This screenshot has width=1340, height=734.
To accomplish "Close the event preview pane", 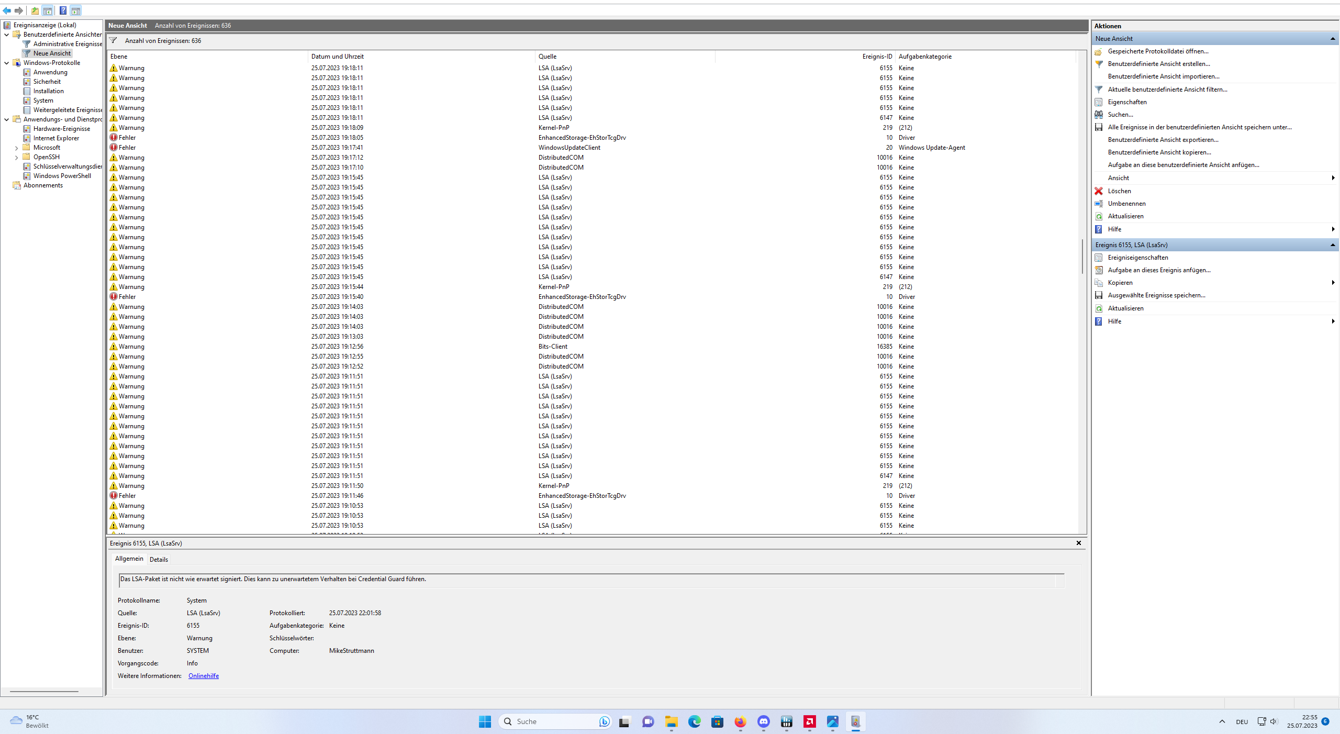I will click(1078, 543).
